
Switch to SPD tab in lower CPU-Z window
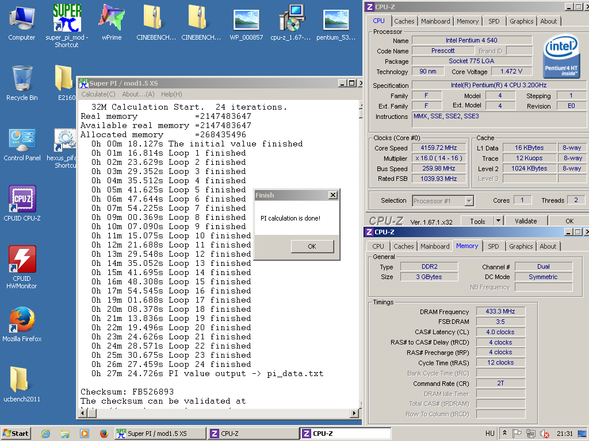click(493, 246)
